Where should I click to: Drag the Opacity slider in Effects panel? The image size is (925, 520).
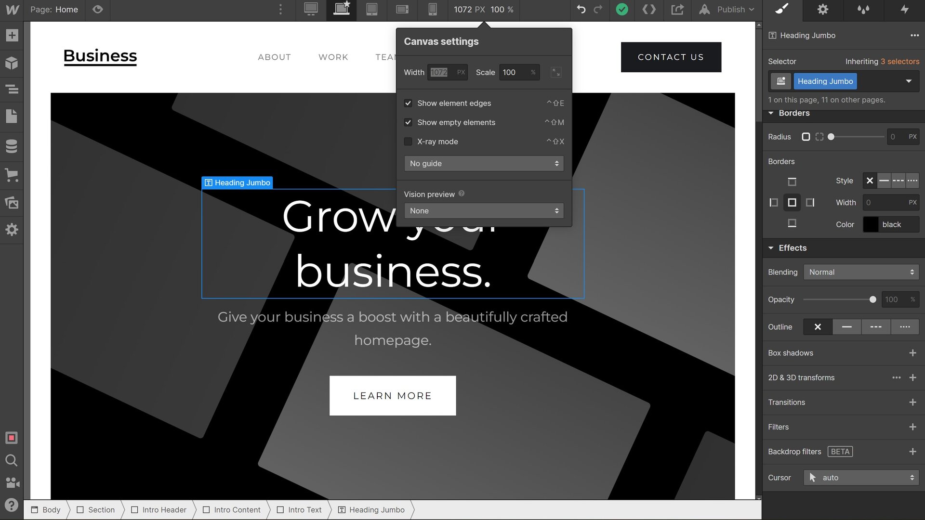873,299
